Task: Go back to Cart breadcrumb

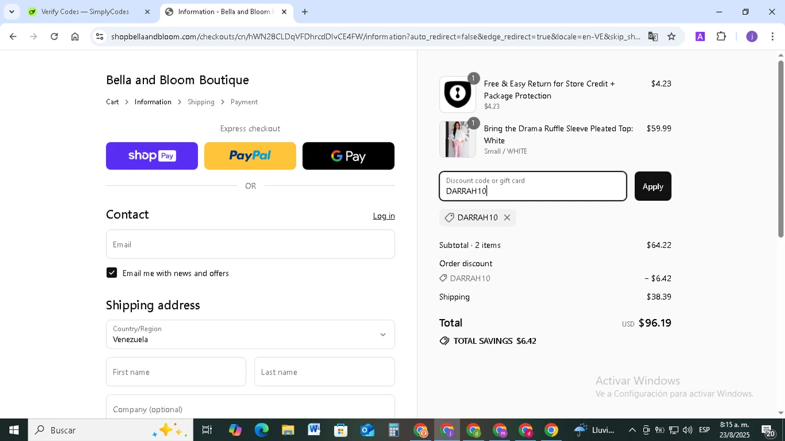Action: pyautogui.click(x=113, y=102)
